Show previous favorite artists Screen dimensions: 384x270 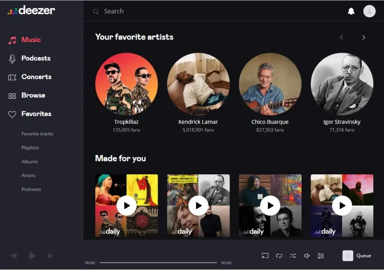(x=341, y=37)
